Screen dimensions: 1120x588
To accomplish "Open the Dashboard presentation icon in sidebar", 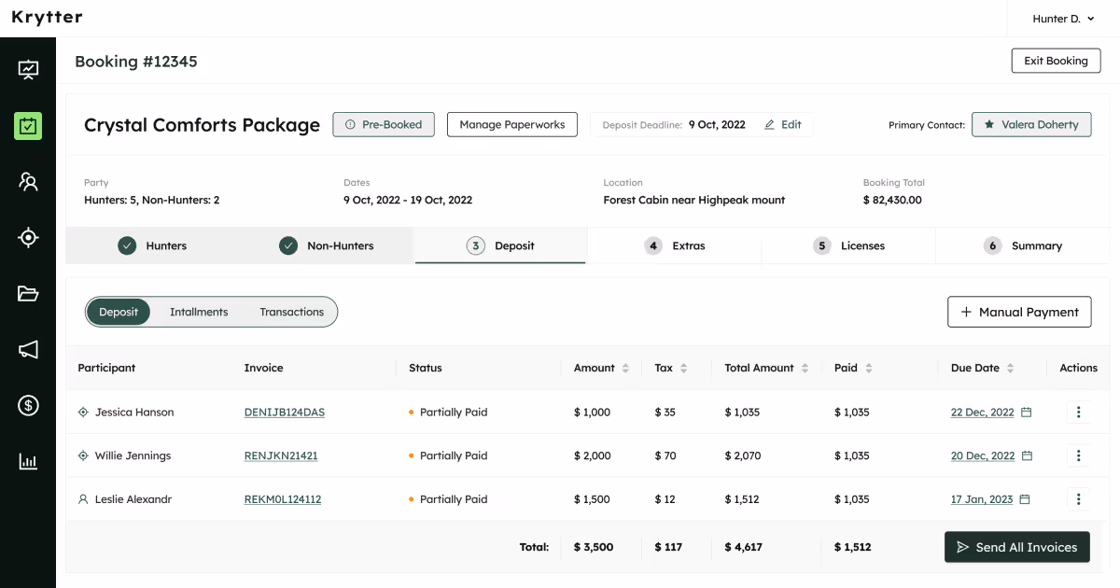I will pyautogui.click(x=28, y=69).
